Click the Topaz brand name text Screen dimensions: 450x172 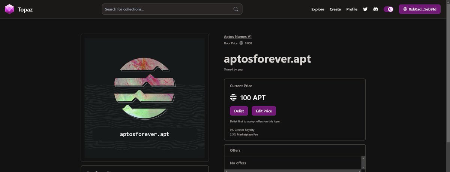click(x=25, y=9)
